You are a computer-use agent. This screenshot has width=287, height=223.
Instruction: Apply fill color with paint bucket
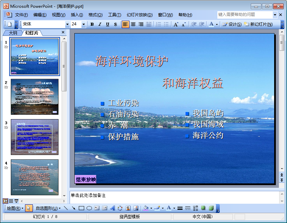pyautogui.click(x=146, y=208)
